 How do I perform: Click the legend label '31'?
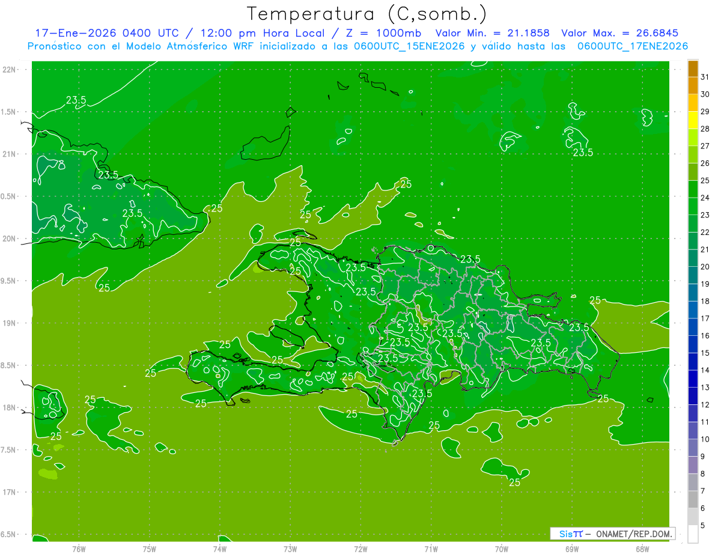coord(705,77)
